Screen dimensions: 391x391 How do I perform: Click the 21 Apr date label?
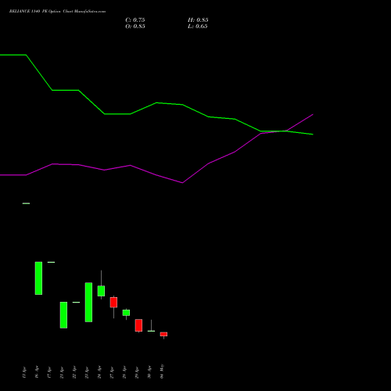[62, 372]
